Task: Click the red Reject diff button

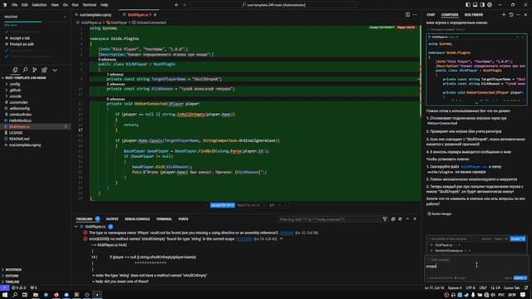Action: point(406,27)
